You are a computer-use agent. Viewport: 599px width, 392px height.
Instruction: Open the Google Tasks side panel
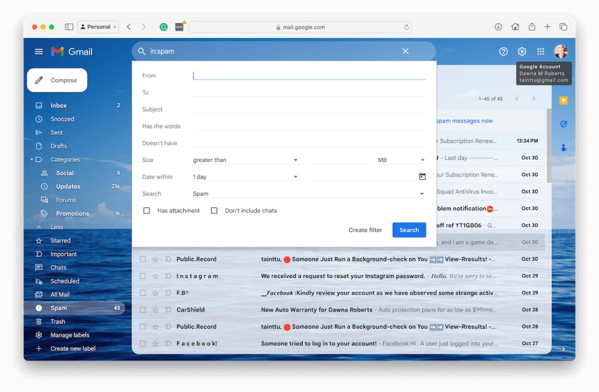563,124
